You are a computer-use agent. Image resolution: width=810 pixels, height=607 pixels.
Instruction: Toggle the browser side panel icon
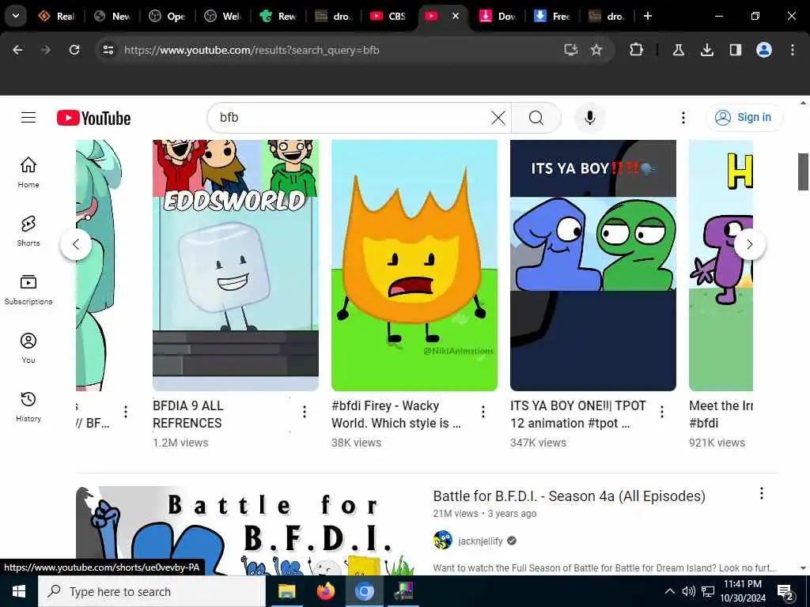(x=735, y=50)
